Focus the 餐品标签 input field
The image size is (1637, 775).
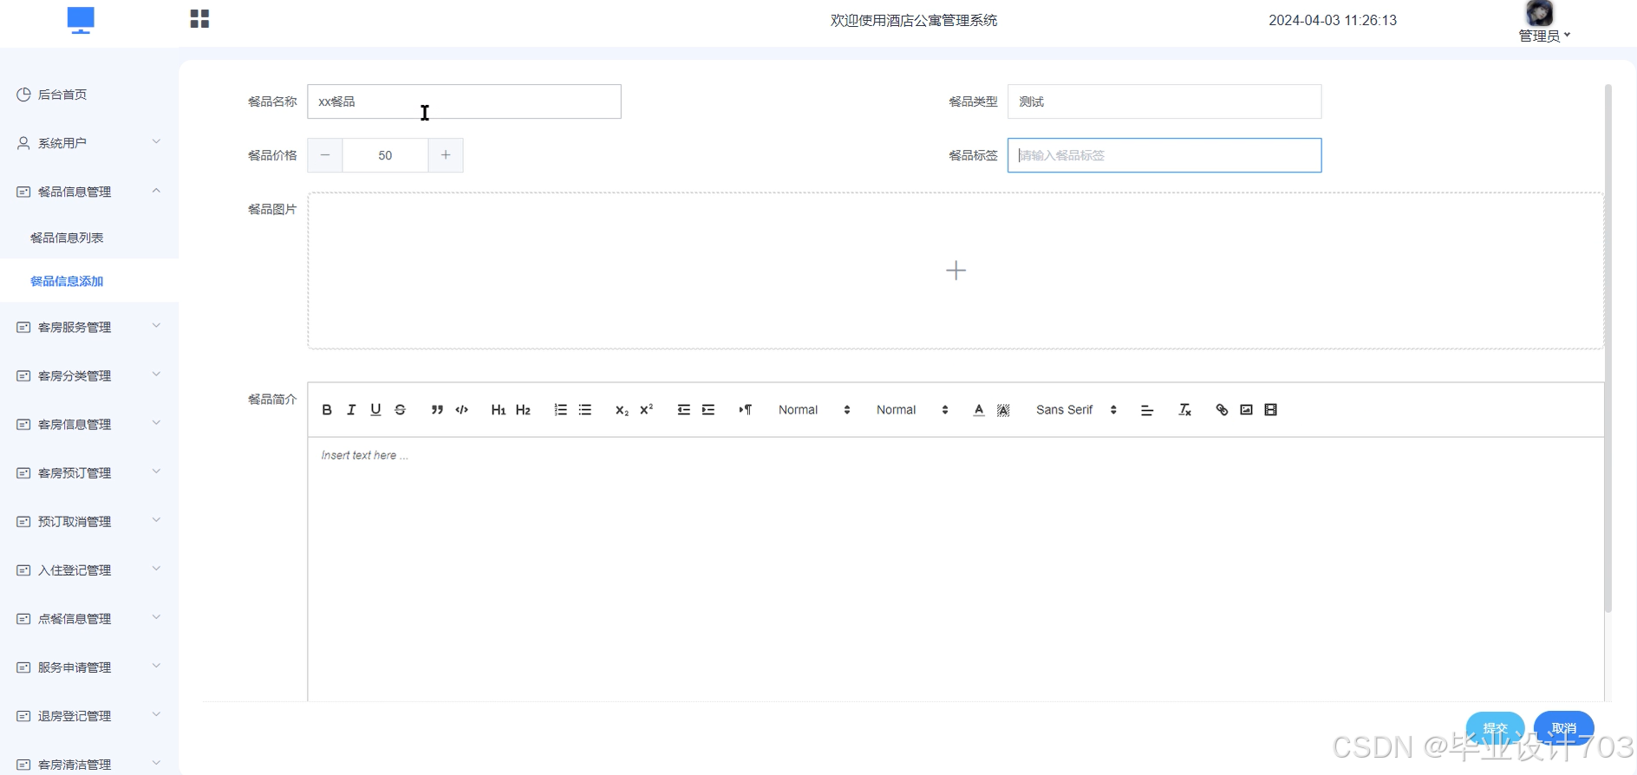[x=1164, y=155]
